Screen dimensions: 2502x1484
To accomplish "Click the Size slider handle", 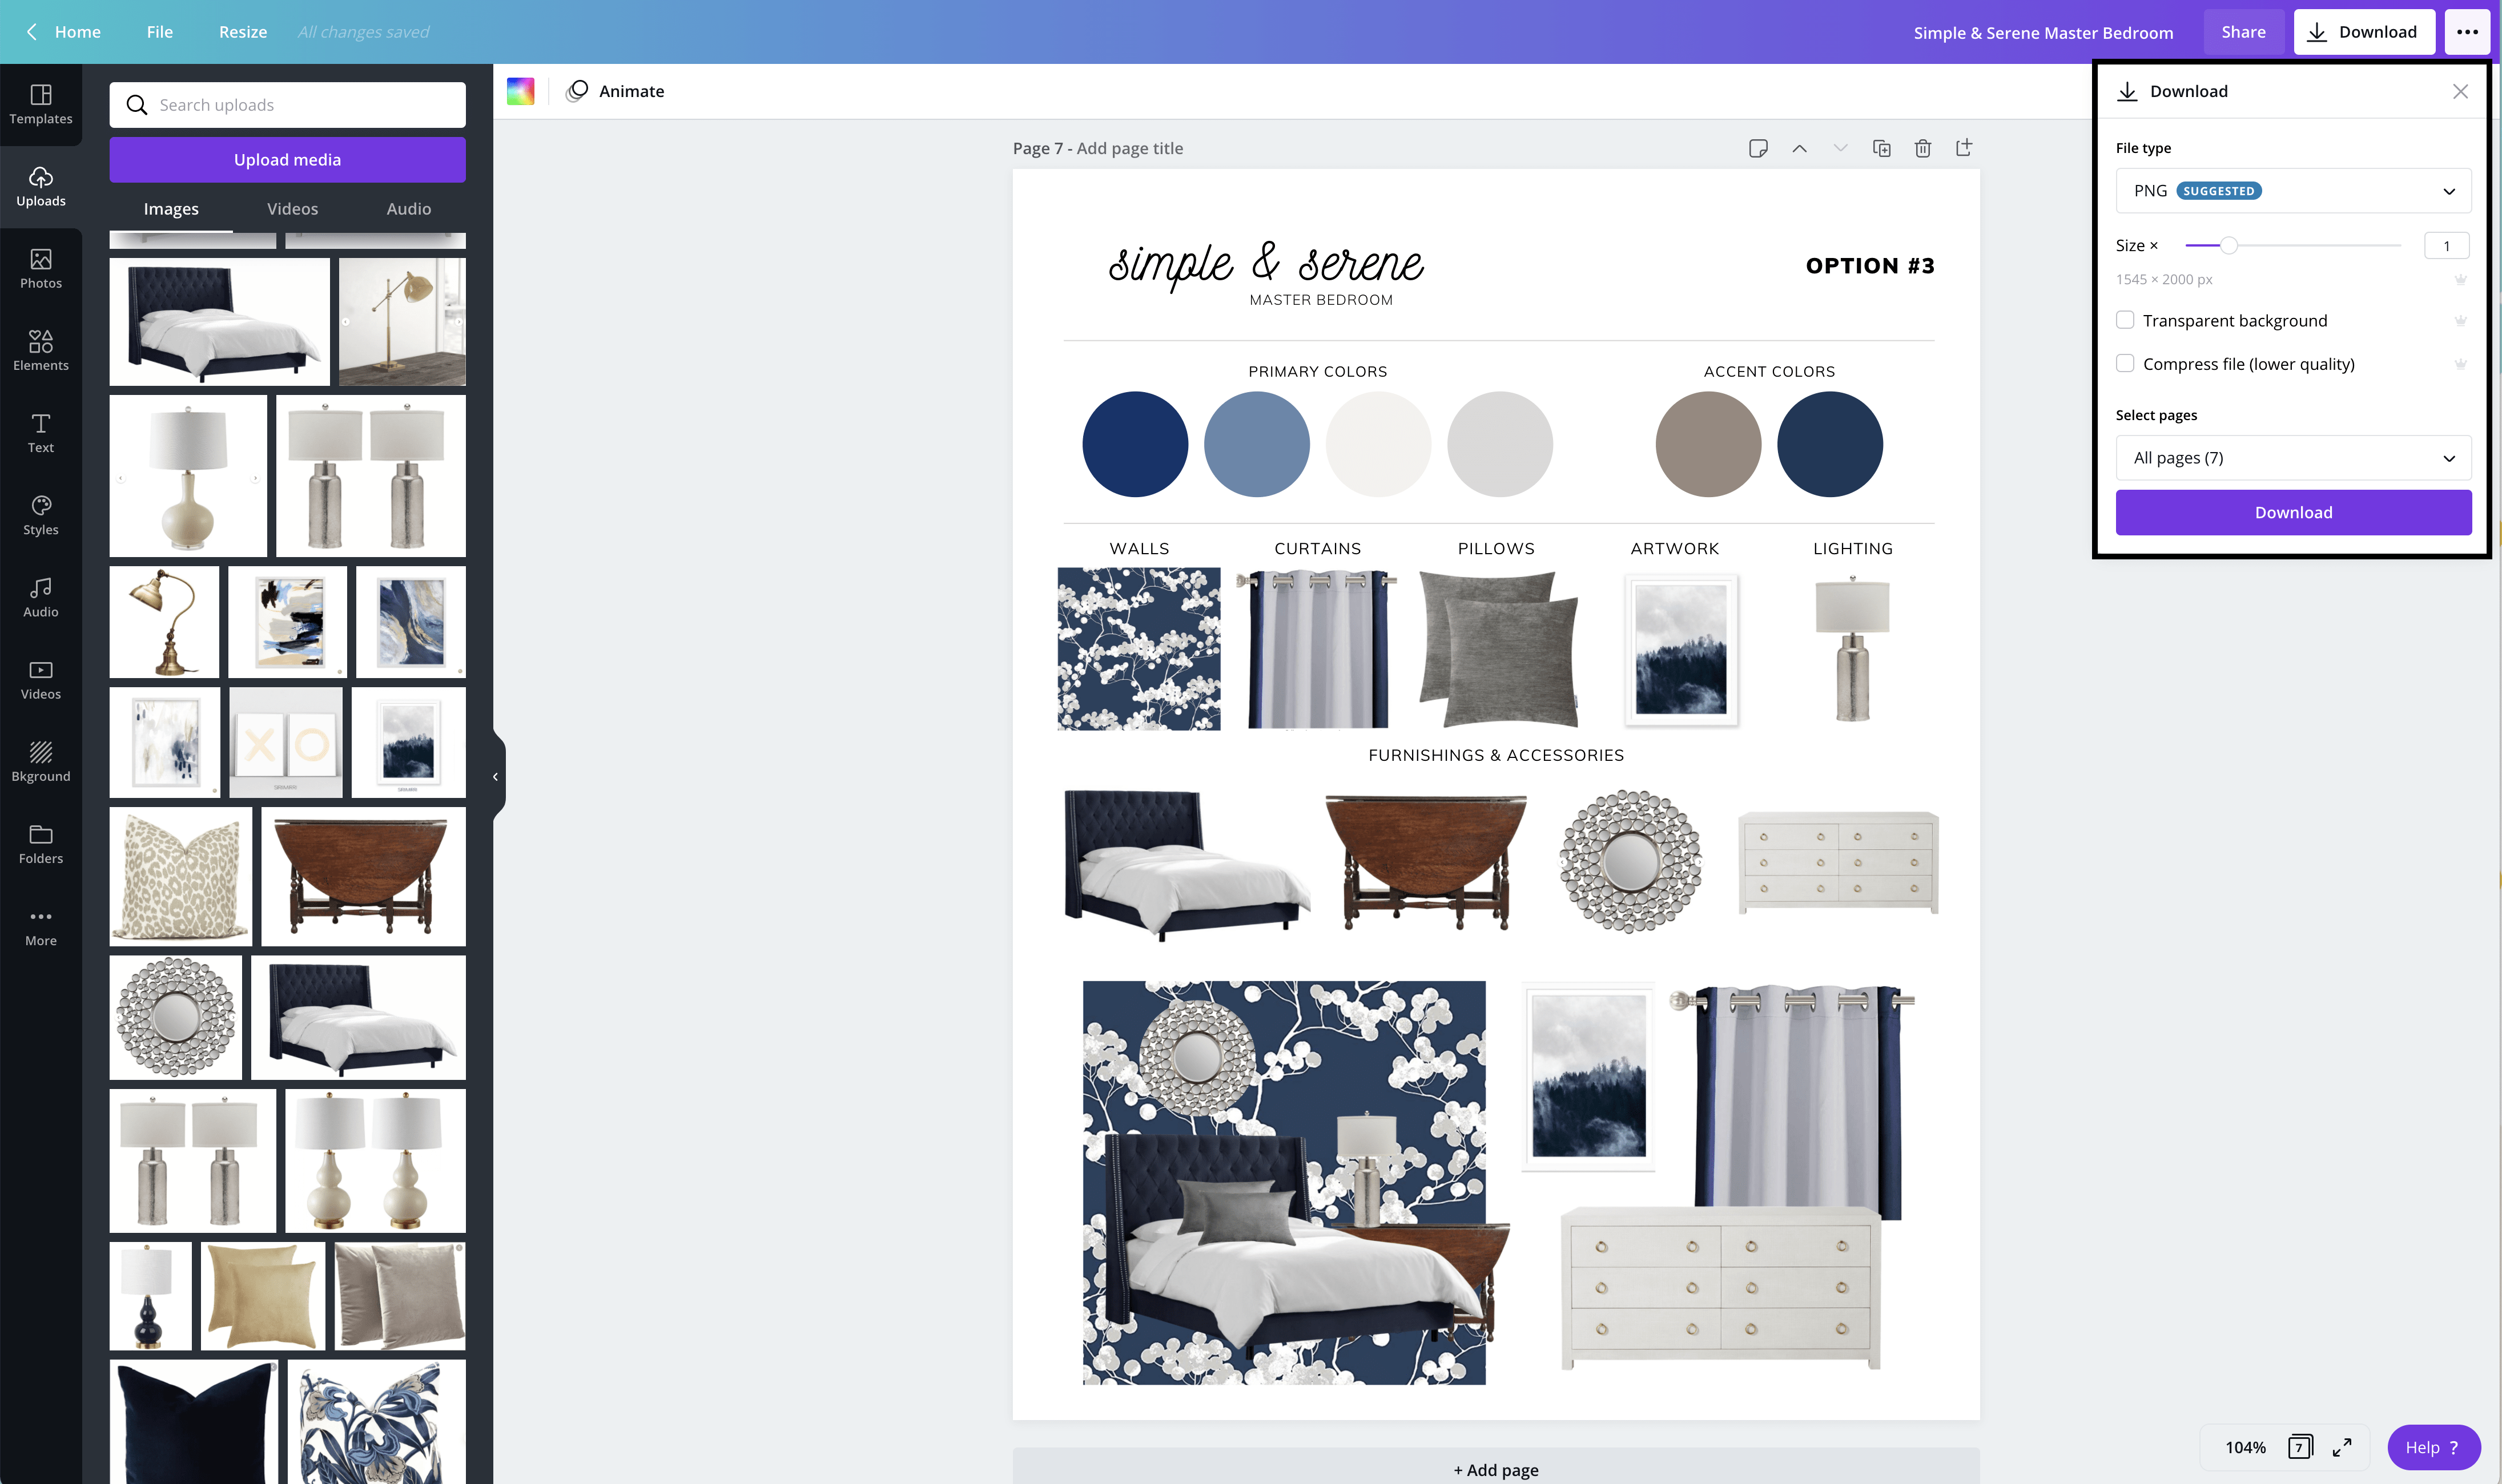I will coord(2228,245).
